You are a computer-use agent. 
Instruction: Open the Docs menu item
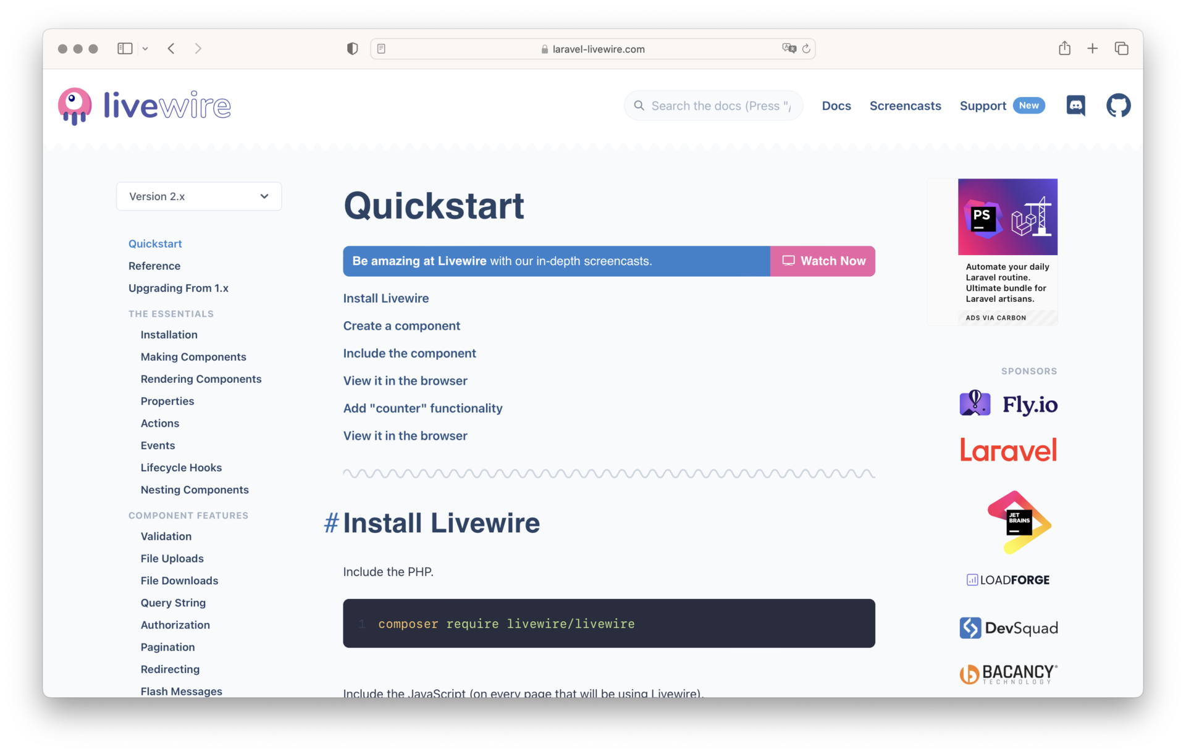click(836, 106)
